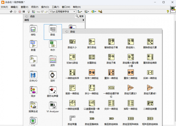Choose the 数组至簇转换 function

tap(92, 118)
